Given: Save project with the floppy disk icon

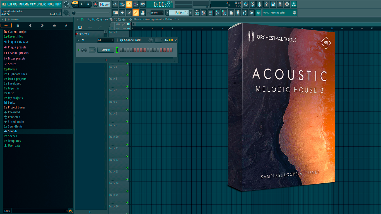Looking at the screenshot, I should coord(273,4).
